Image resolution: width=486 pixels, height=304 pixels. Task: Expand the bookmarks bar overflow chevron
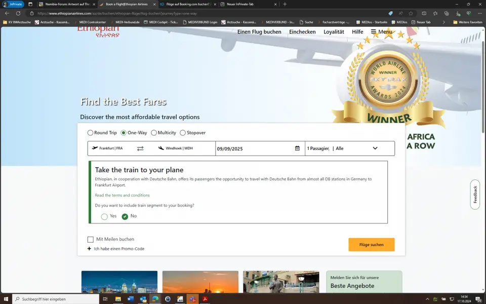443,22
